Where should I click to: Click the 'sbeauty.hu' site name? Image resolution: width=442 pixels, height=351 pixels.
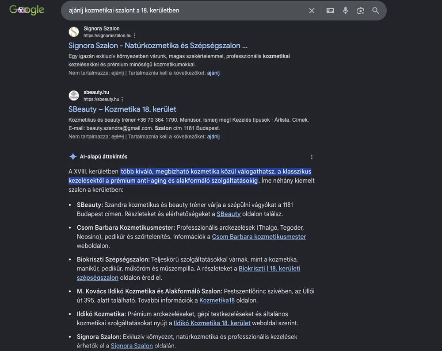[96, 93]
